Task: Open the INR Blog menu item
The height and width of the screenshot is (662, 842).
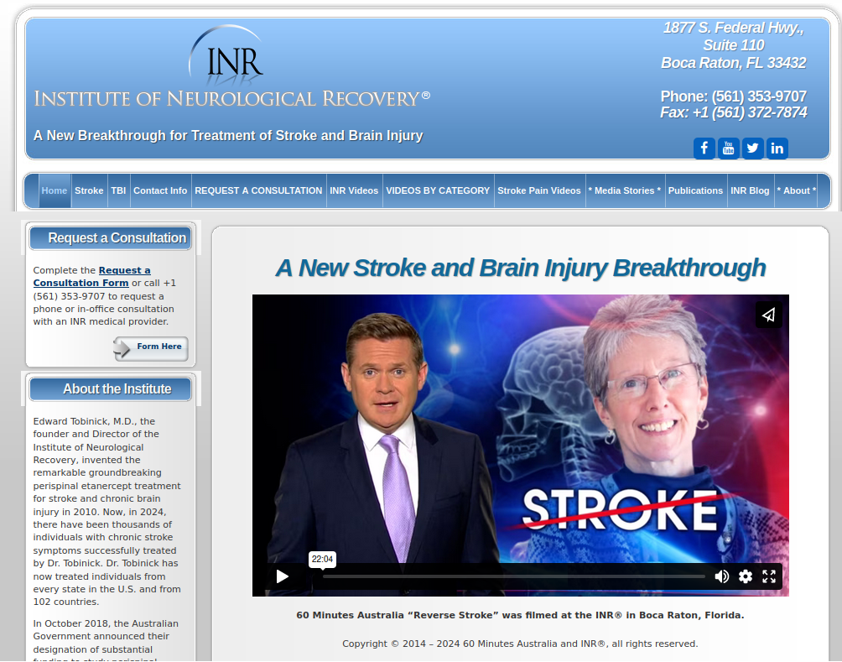Action: pos(750,190)
